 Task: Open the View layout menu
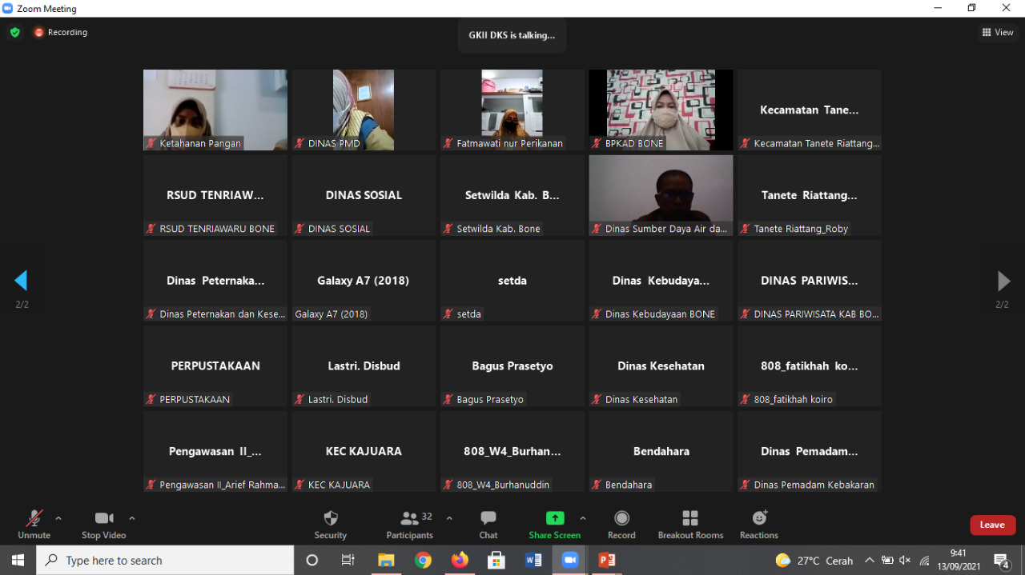point(998,33)
